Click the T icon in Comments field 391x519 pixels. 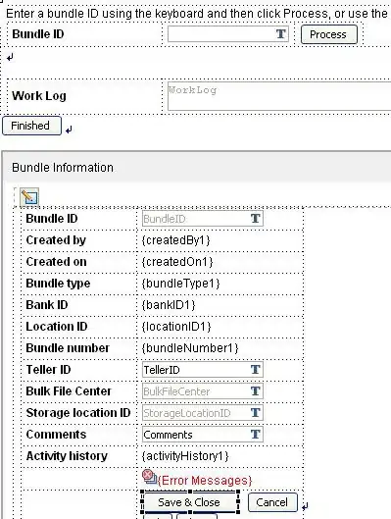(255, 435)
